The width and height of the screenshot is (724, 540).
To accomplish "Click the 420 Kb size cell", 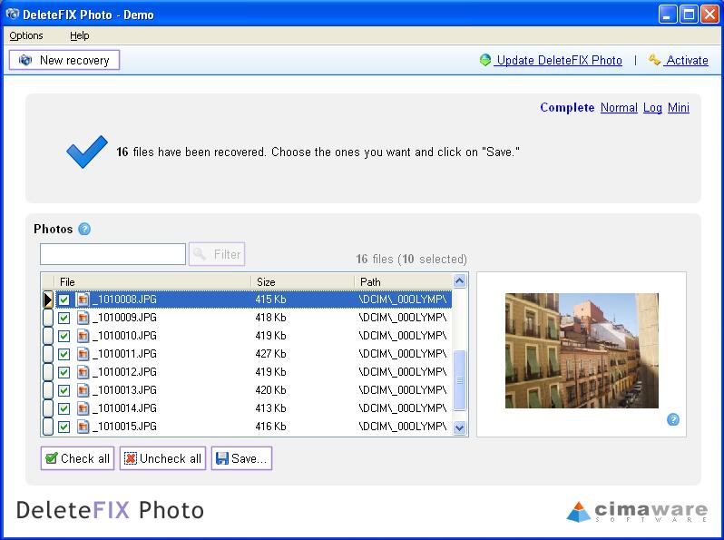I will pyautogui.click(x=270, y=390).
